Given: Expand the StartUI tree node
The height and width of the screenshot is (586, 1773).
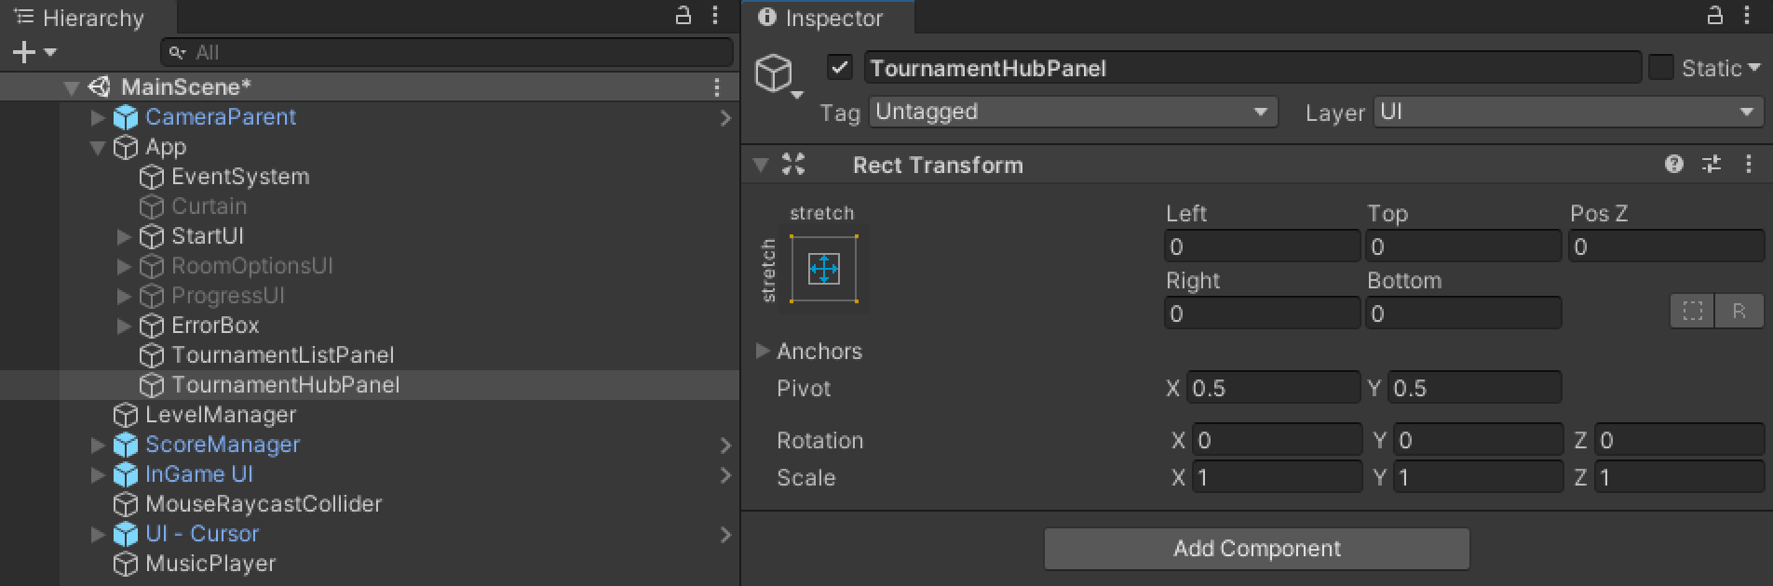Looking at the screenshot, I should pyautogui.click(x=124, y=236).
